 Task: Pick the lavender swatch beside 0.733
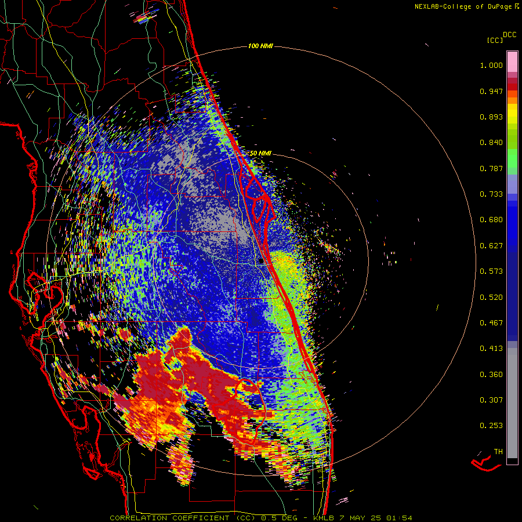click(x=512, y=184)
